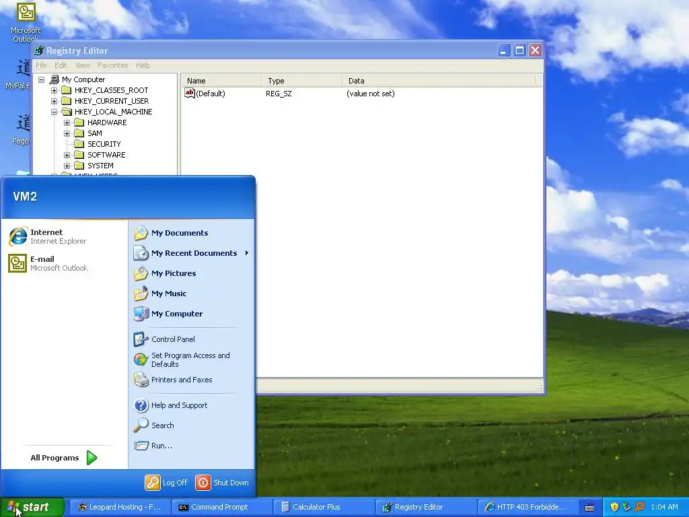The image size is (689, 517).
Task: Select the HKEY_CLASSES_ROOT key
Action: (x=111, y=91)
